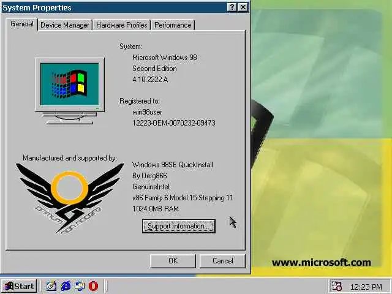Click the 12:23 PM system clock
Screen dimensions: 392x294
pyautogui.click(x=366, y=287)
